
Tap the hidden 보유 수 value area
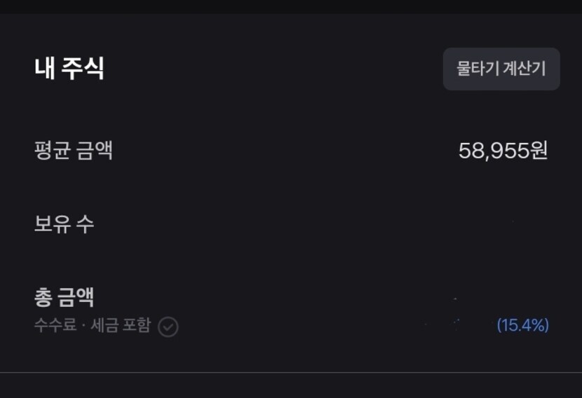click(512, 224)
